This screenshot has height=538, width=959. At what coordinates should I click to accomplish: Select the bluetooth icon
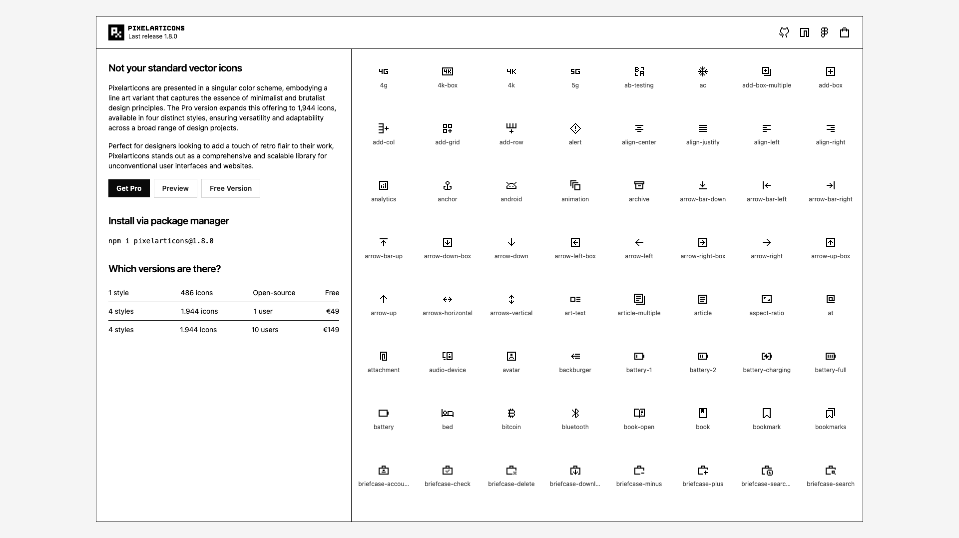(x=575, y=414)
